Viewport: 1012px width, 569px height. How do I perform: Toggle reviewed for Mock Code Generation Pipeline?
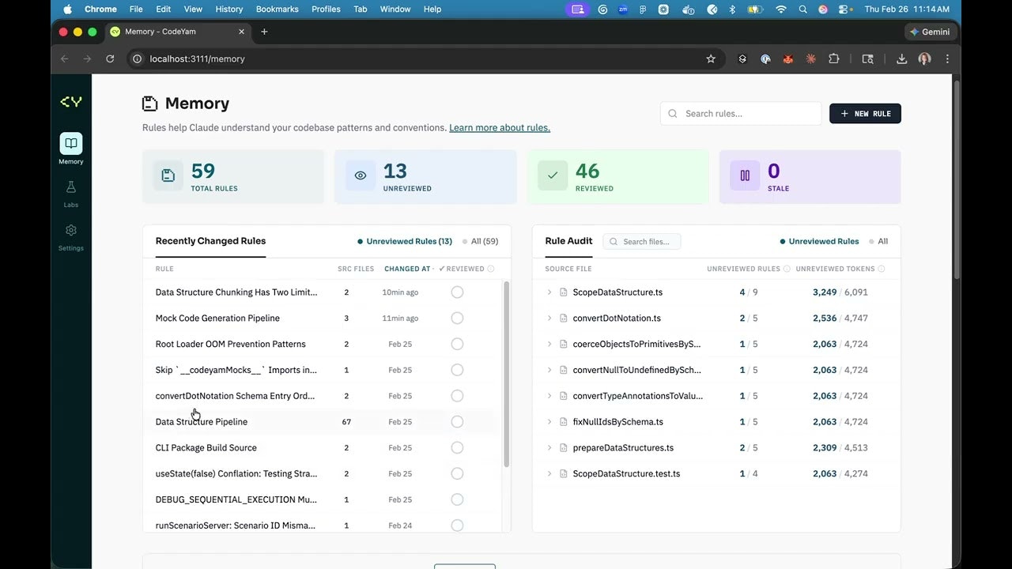coord(457,318)
